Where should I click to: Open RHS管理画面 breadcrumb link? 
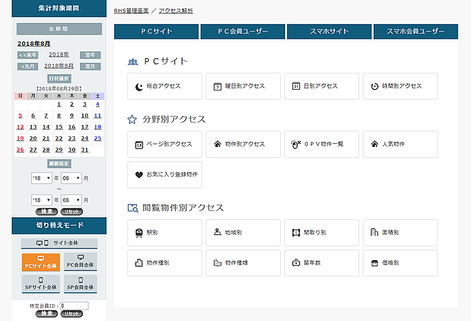[x=131, y=11]
